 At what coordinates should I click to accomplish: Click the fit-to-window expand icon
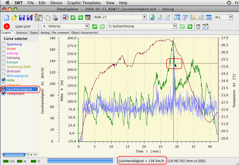[208, 18]
